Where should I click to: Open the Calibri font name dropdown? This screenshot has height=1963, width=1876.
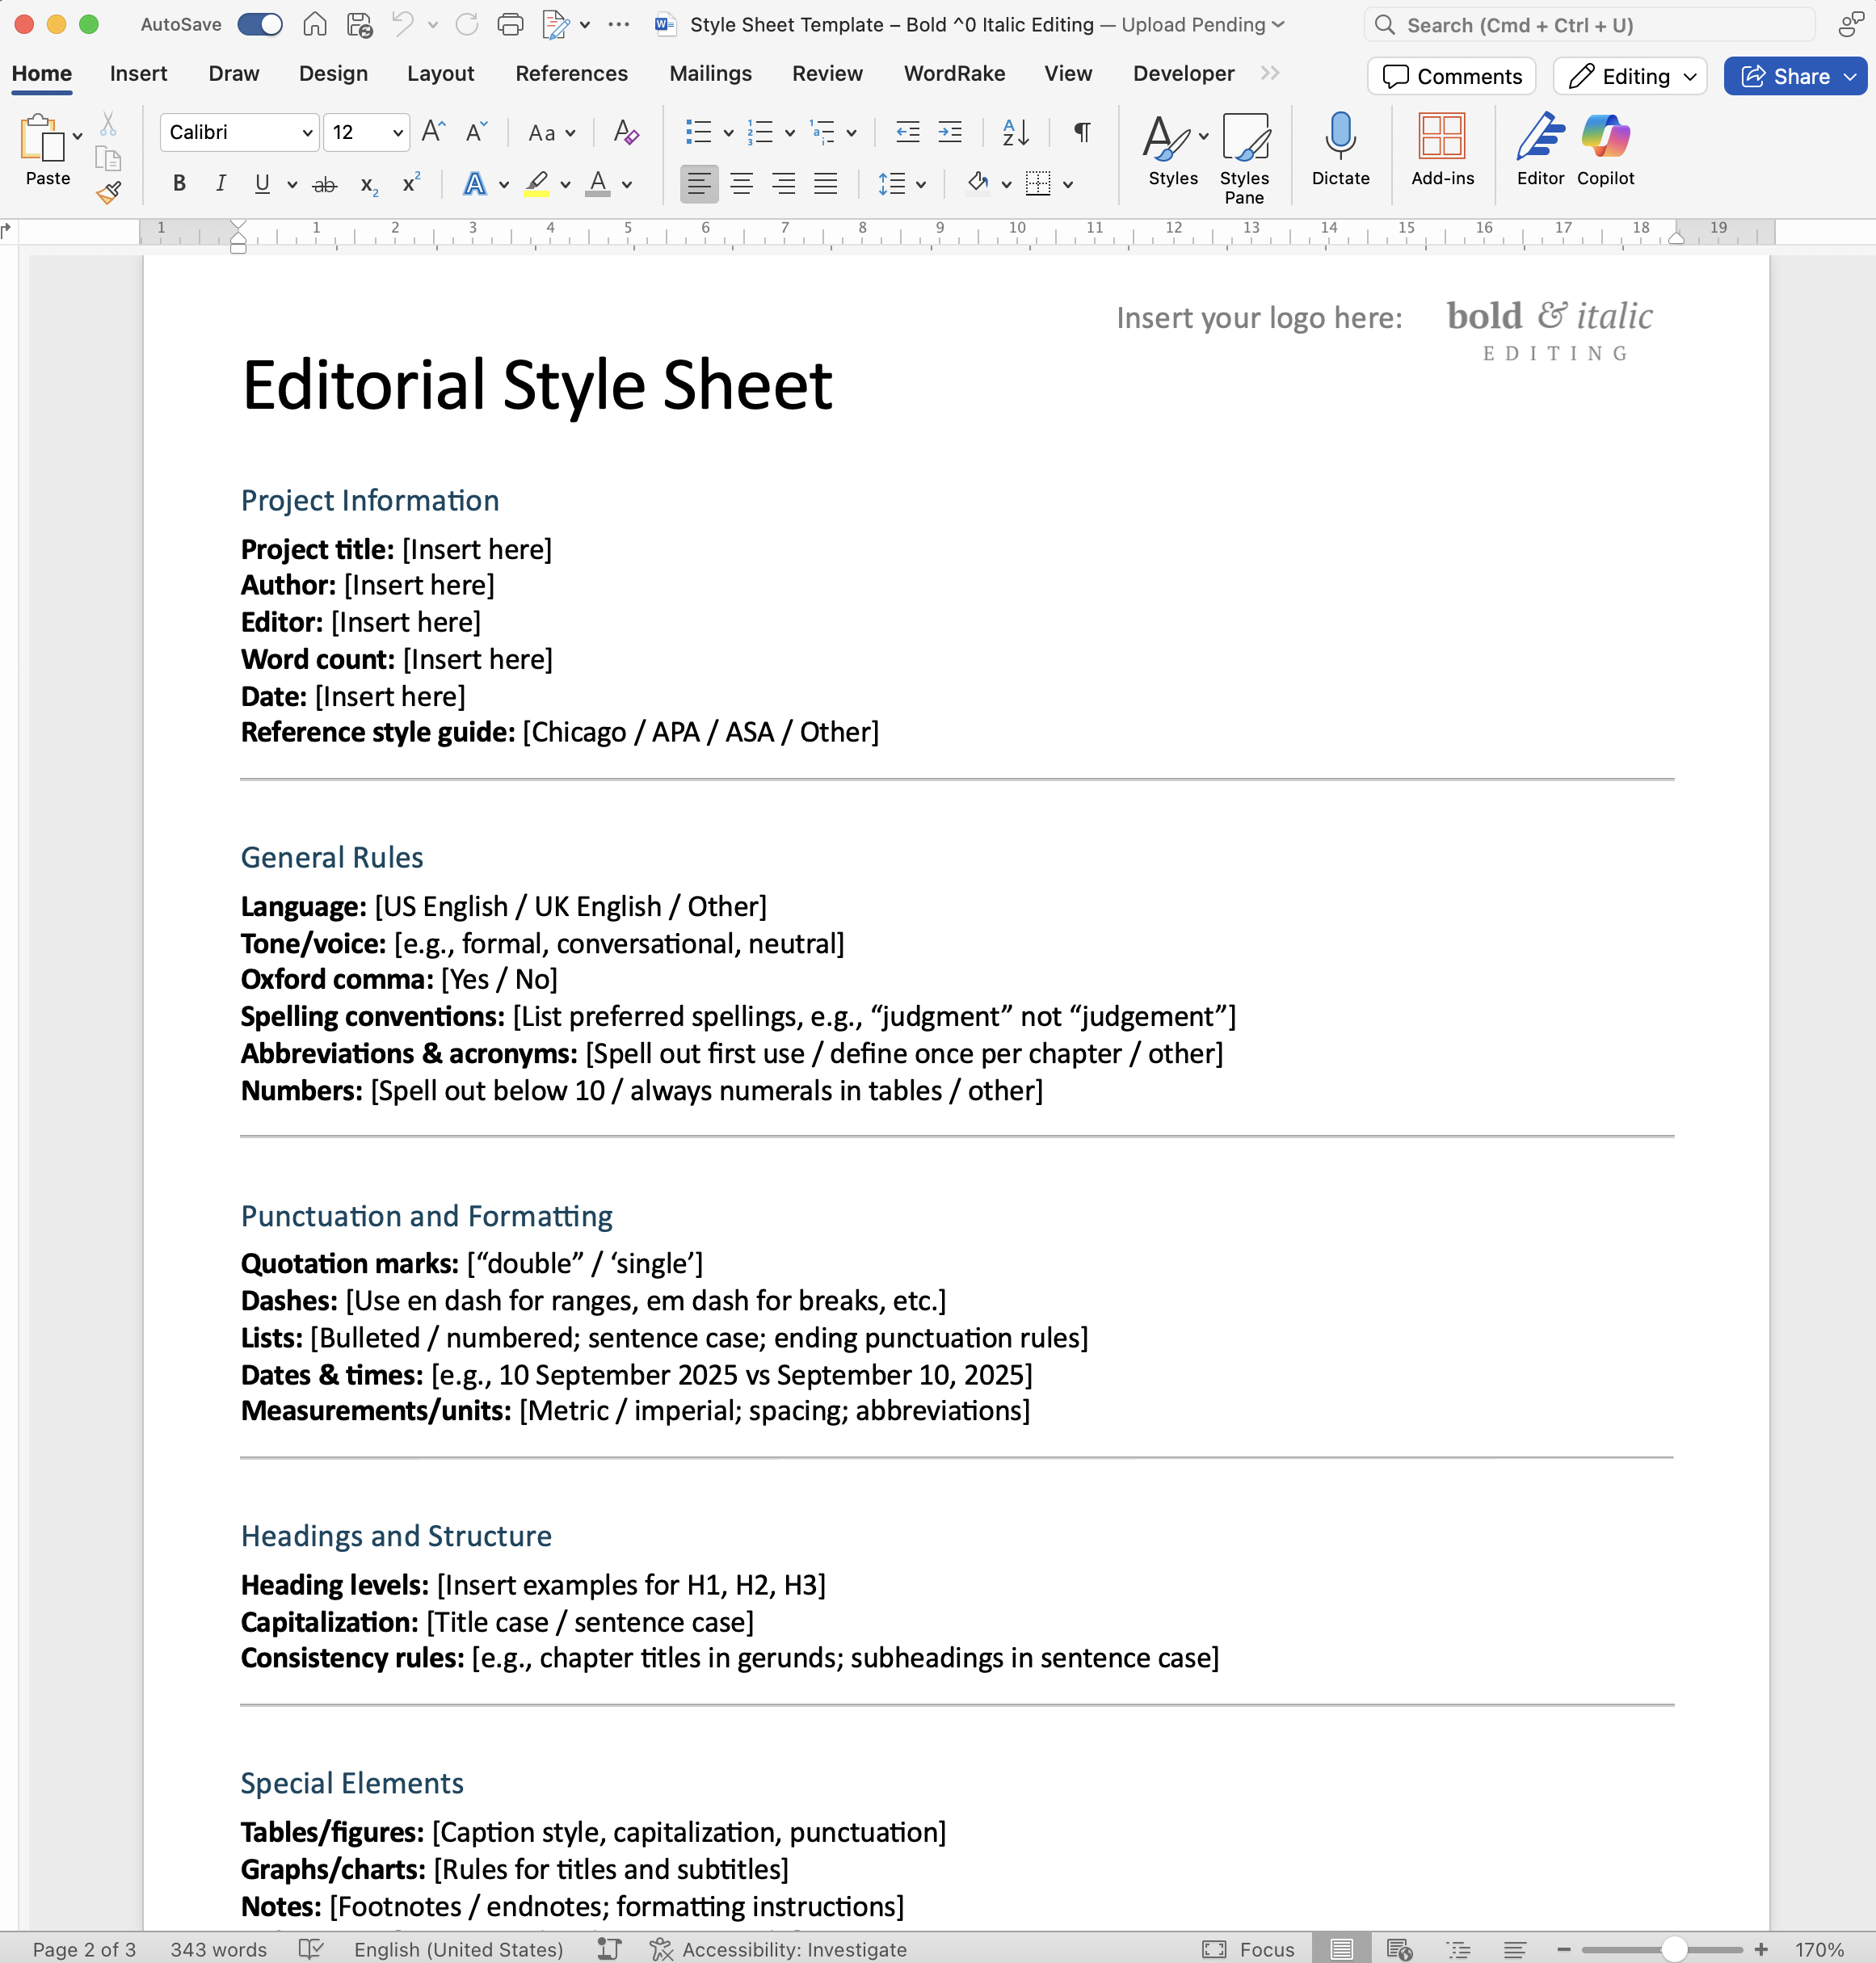click(x=307, y=132)
